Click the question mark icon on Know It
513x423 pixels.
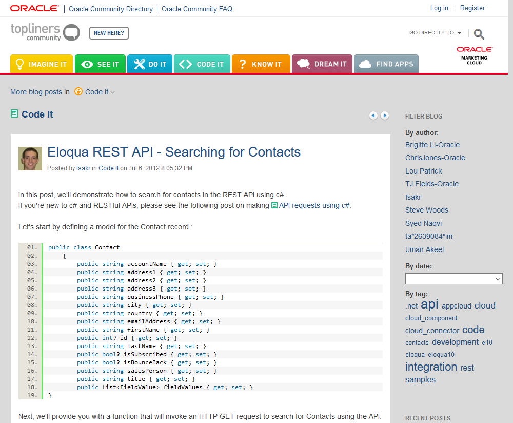coord(243,64)
